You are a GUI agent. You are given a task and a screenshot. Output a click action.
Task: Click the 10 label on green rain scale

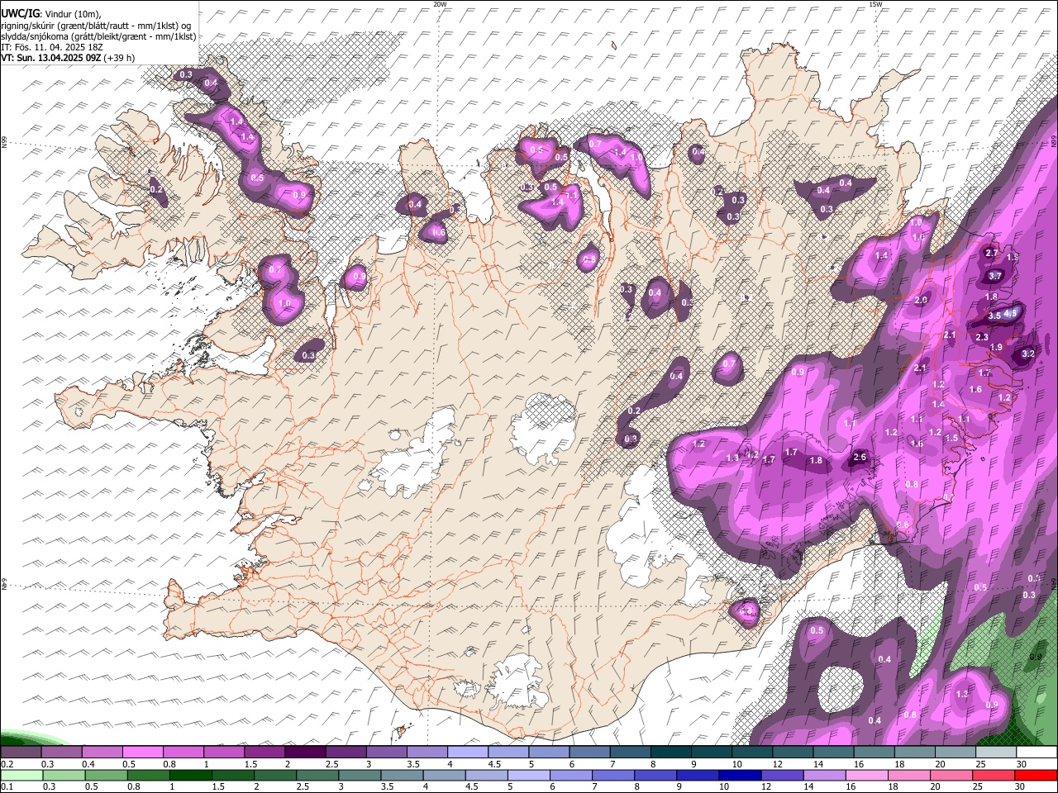point(724,786)
